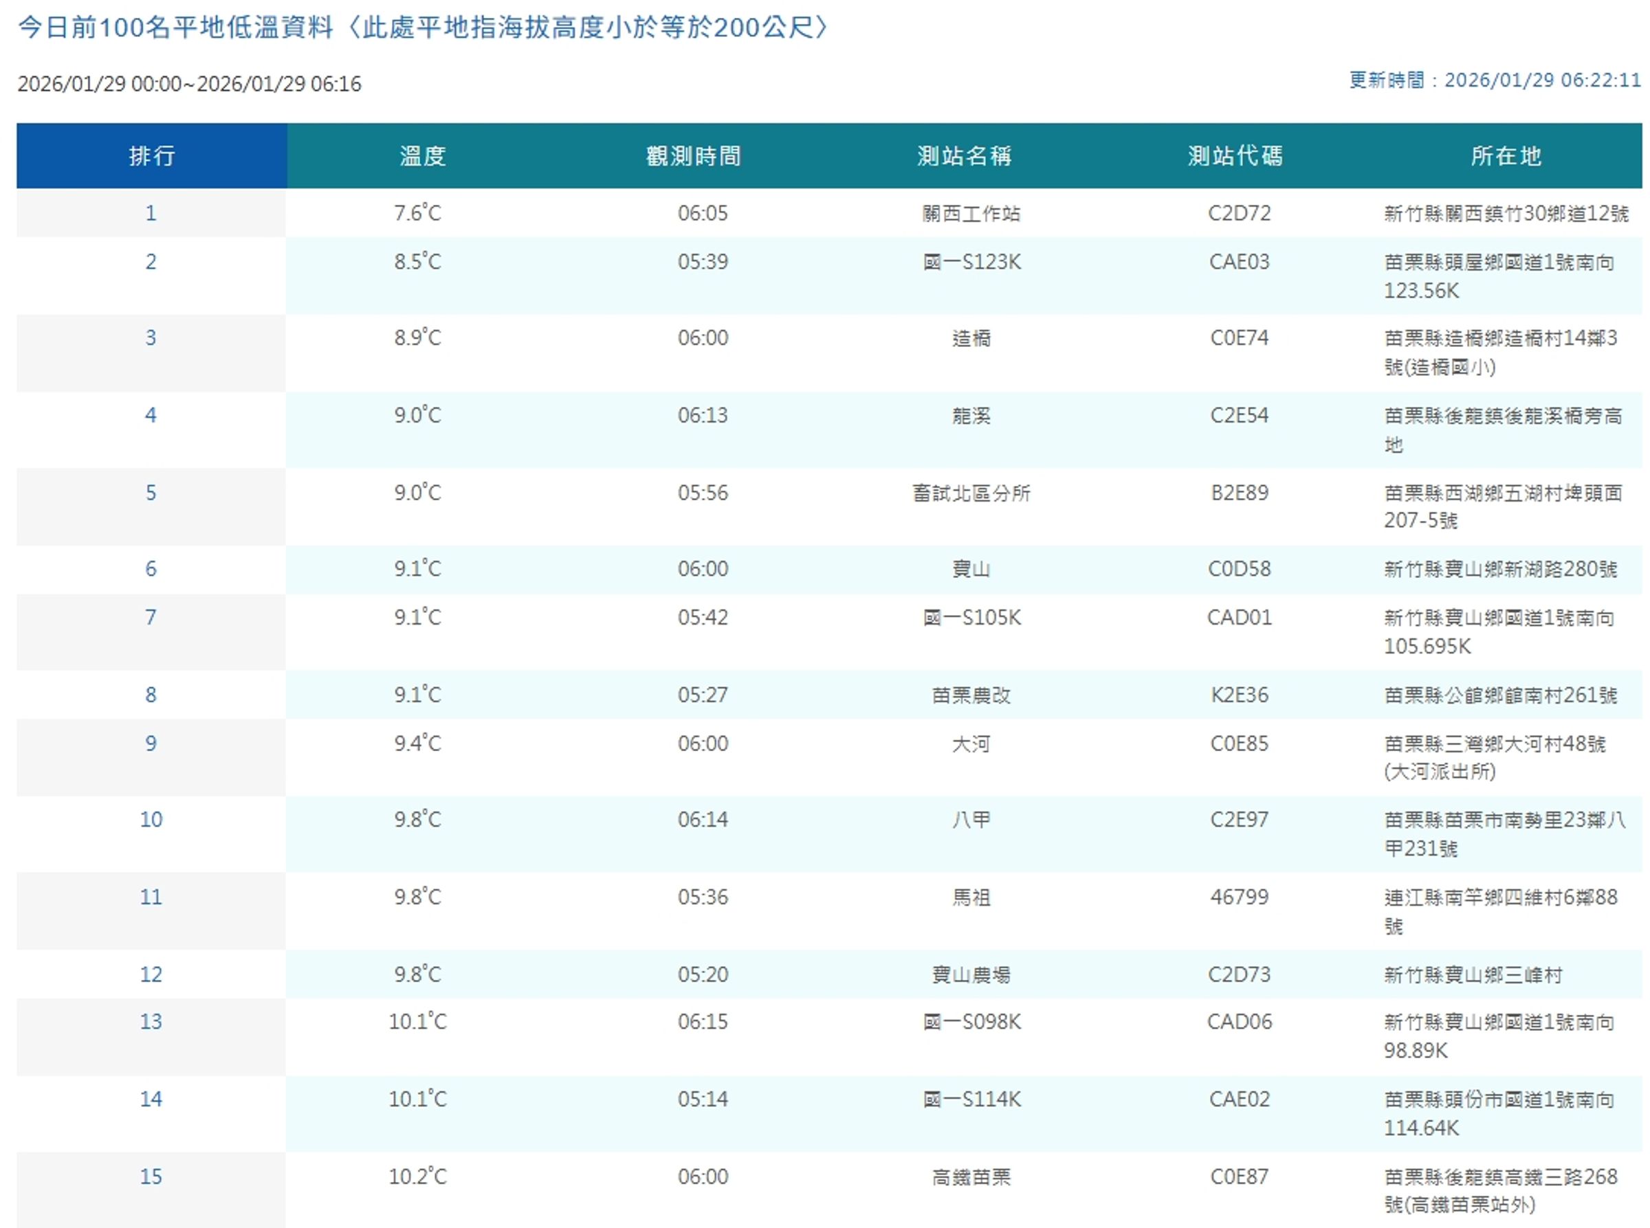Click address 新竹縣寶山鄉三峰村
The height and width of the screenshot is (1228, 1650).
point(1473,975)
